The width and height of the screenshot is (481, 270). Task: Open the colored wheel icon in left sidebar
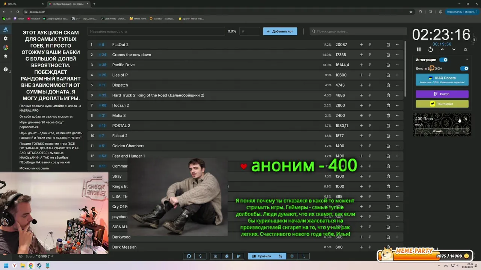[6, 48]
